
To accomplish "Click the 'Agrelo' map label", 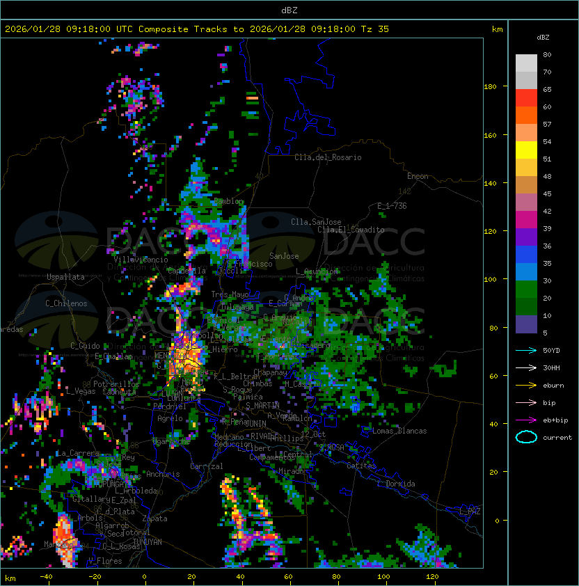I will tap(170, 418).
